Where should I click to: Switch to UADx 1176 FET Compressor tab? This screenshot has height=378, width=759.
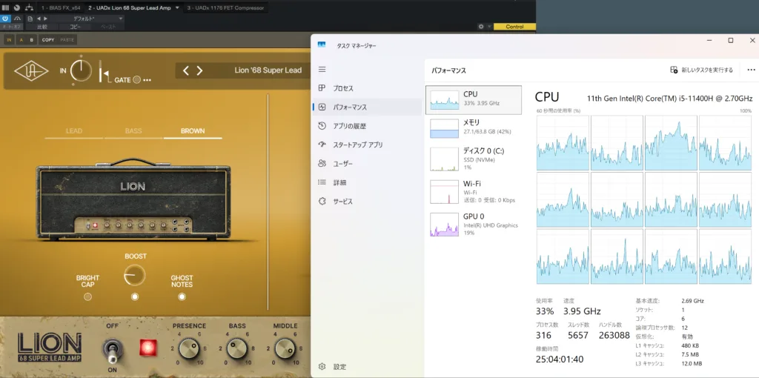[x=225, y=8]
